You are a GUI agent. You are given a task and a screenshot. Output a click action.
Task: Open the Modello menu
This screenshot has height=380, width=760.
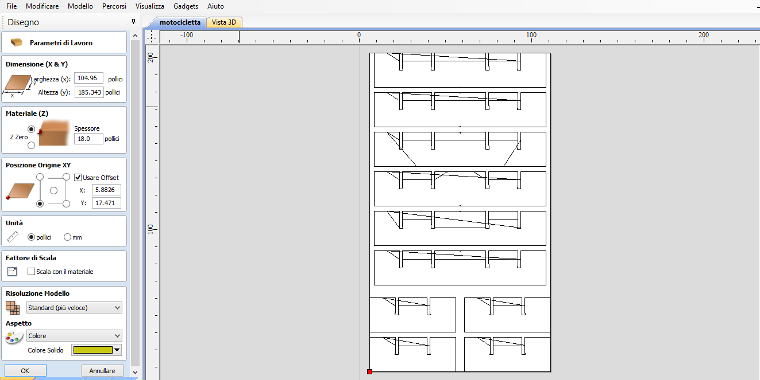point(80,6)
